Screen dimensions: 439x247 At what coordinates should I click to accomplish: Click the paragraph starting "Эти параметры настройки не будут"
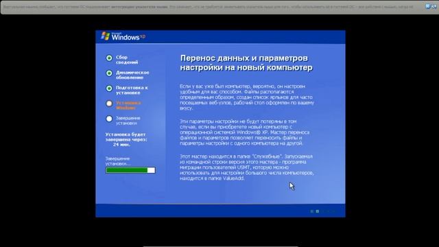[x=245, y=132]
